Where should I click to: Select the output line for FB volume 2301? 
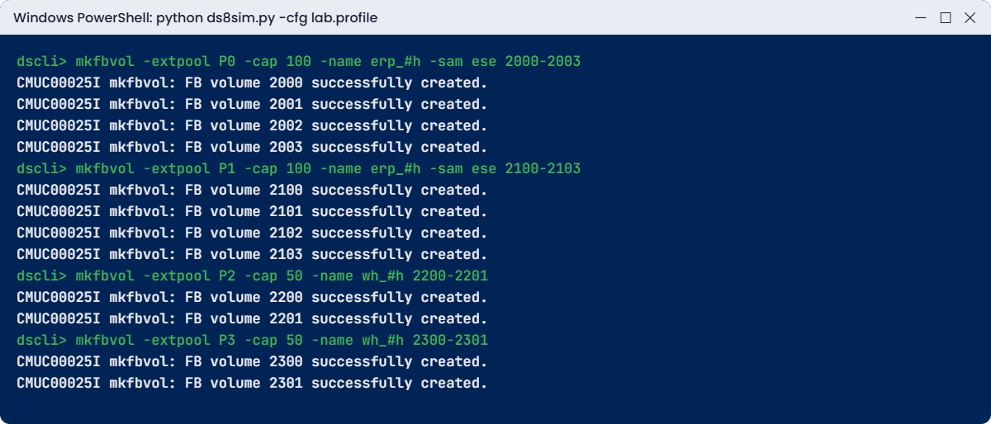coord(252,383)
